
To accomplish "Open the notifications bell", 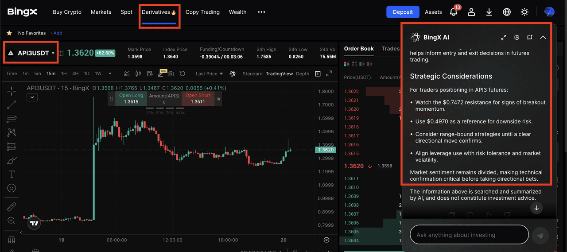I will tap(454, 12).
